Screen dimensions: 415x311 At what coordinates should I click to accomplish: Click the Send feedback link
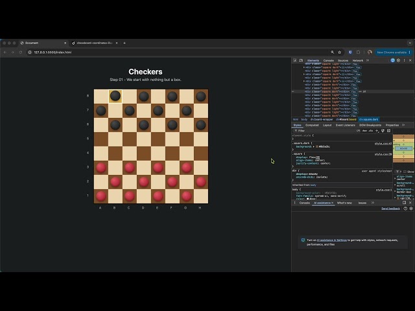click(x=390, y=209)
